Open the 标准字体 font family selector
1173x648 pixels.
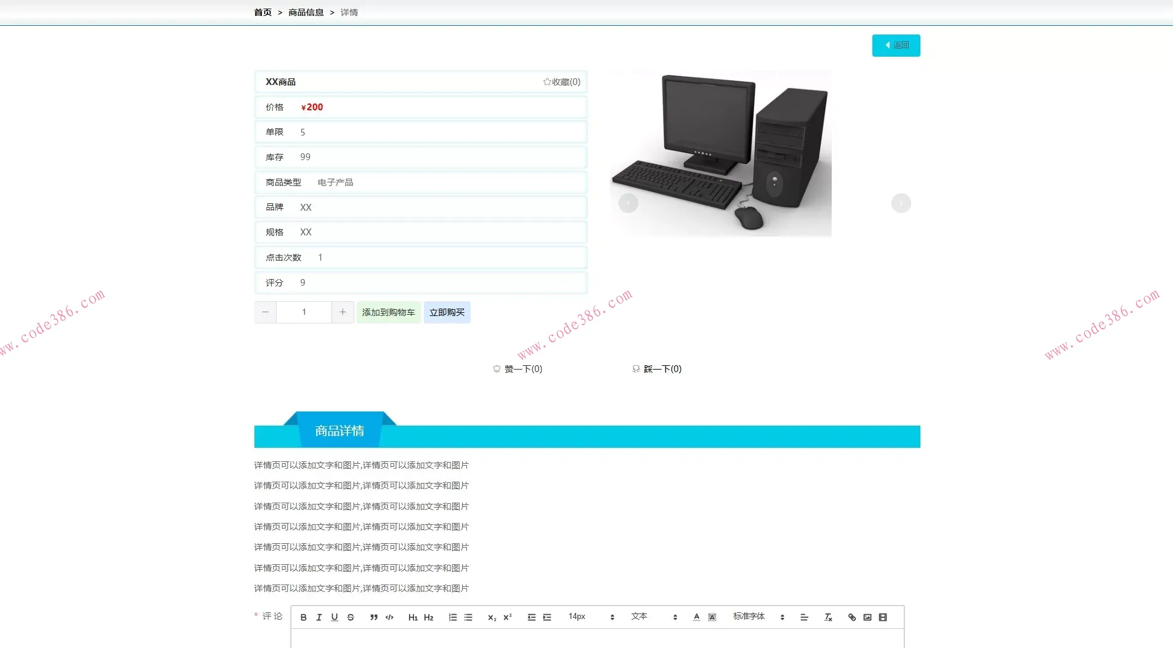click(x=749, y=617)
